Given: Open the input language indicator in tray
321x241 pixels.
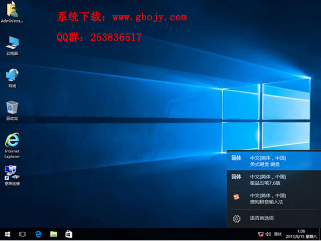Looking at the screenshot, I should coord(278,234).
